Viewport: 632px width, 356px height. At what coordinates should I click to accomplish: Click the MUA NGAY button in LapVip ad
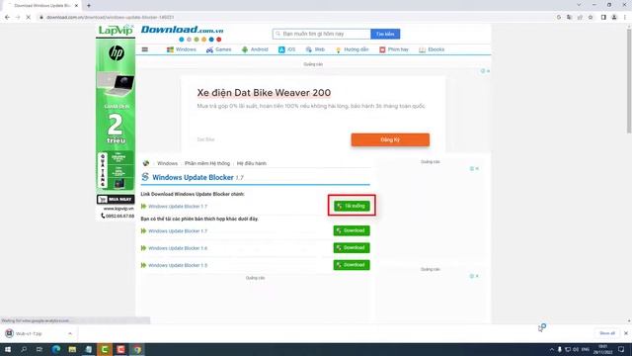[x=116, y=200]
